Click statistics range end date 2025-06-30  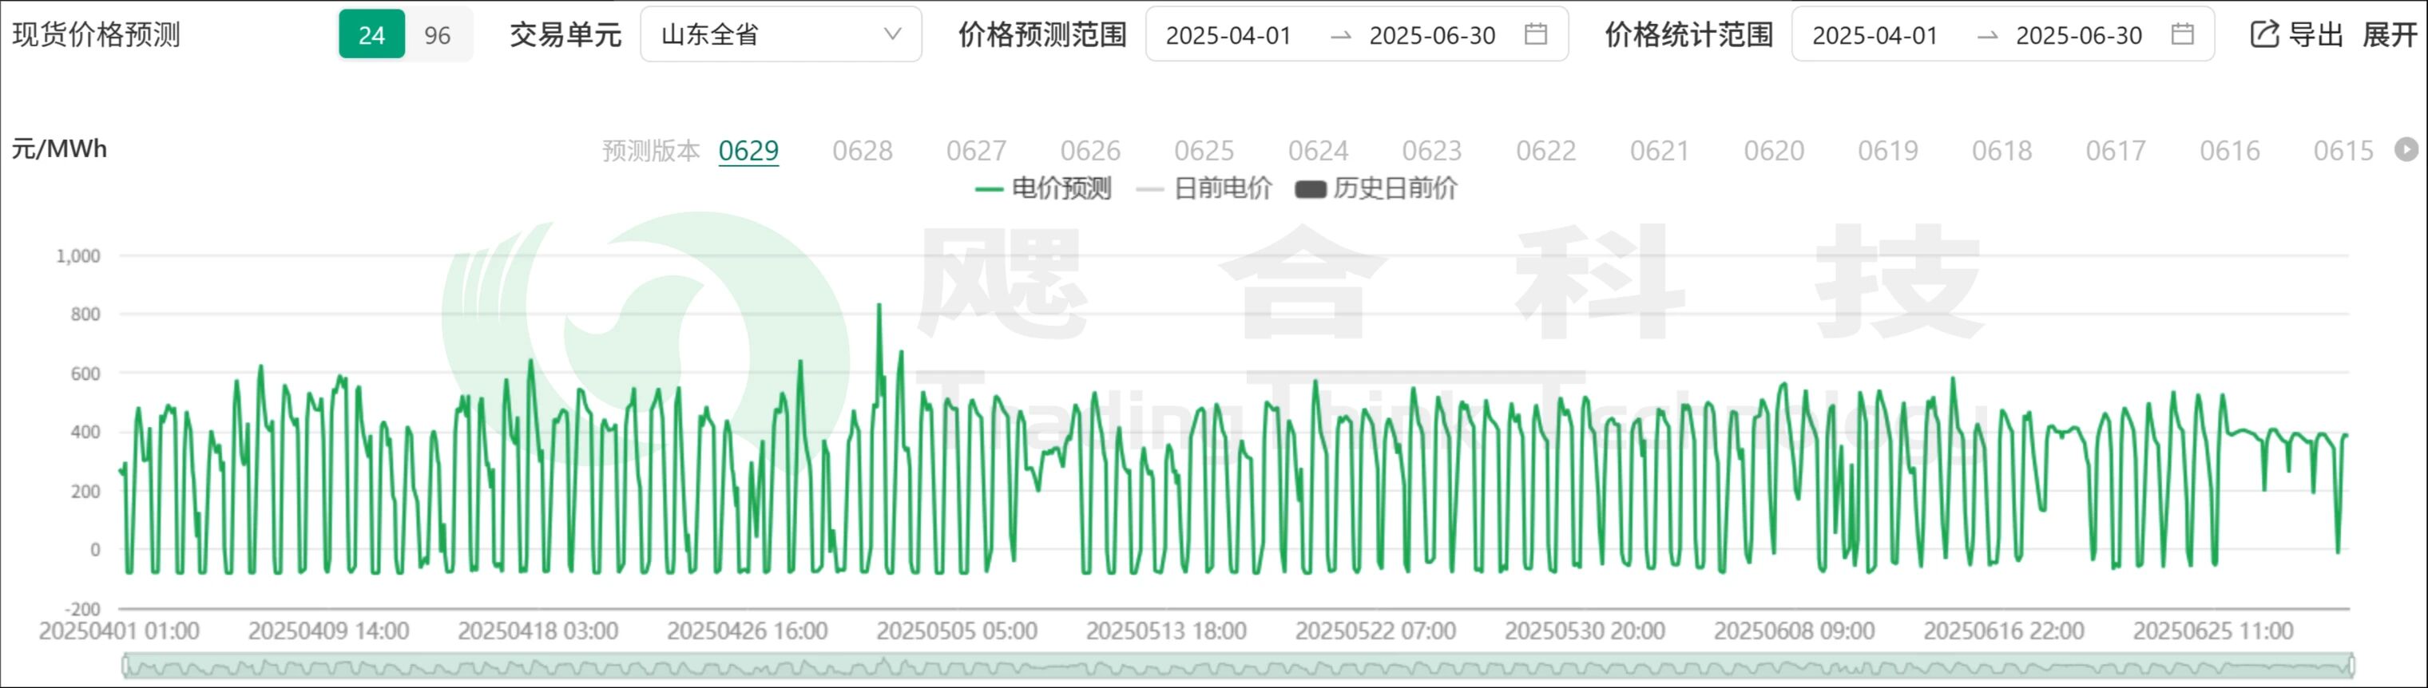click(x=2078, y=36)
